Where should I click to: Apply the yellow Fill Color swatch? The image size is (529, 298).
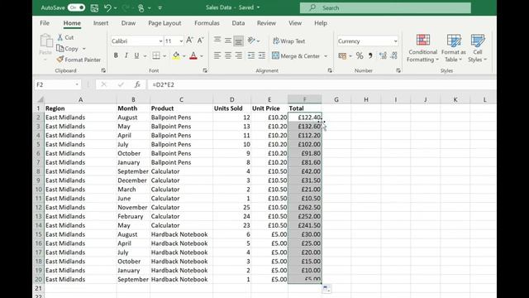[x=176, y=55]
